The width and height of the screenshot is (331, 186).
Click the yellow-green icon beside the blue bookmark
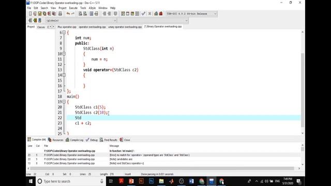point(35,21)
